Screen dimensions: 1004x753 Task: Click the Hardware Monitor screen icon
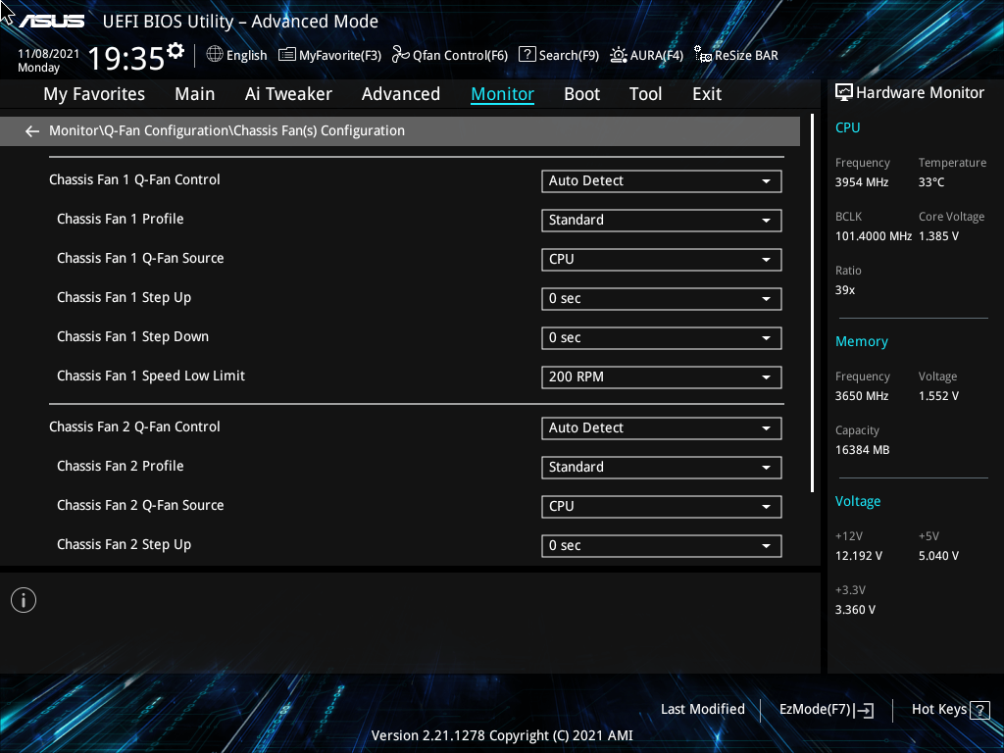[844, 93]
